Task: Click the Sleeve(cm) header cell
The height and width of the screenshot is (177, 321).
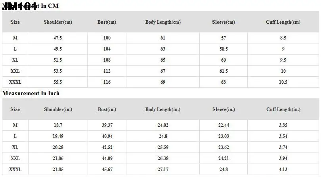Action: pos(224,22)
